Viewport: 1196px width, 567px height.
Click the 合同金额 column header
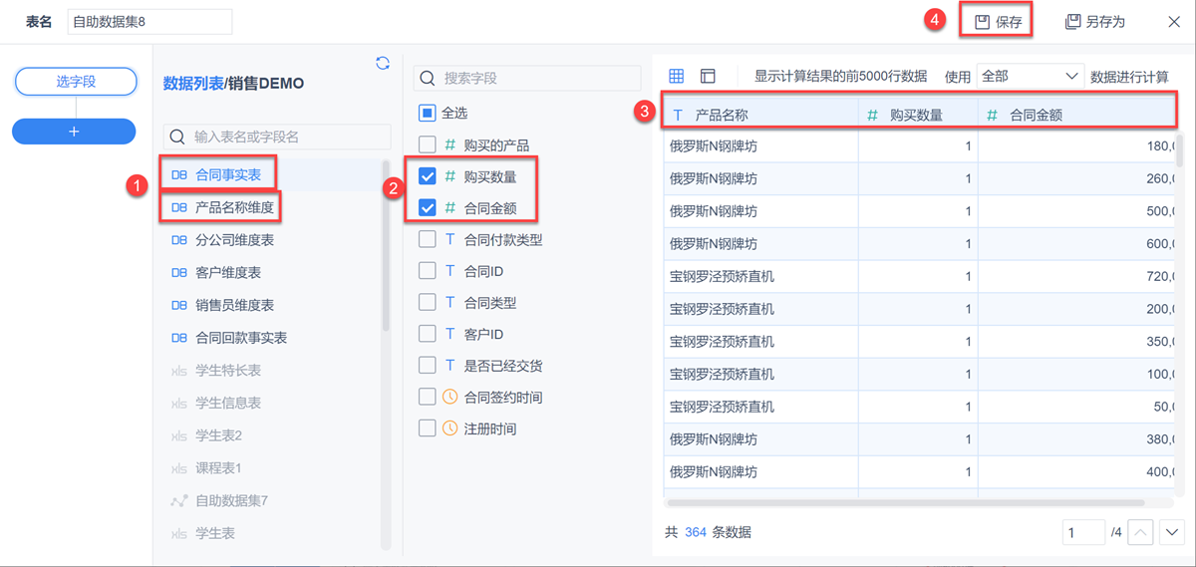coord(1036,115)
